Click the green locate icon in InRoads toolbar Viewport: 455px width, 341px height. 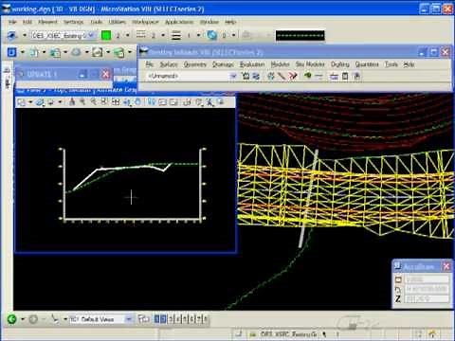(x=307, y=76)
